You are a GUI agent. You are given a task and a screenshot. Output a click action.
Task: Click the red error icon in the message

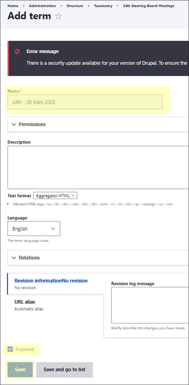[x=17, y=51]
